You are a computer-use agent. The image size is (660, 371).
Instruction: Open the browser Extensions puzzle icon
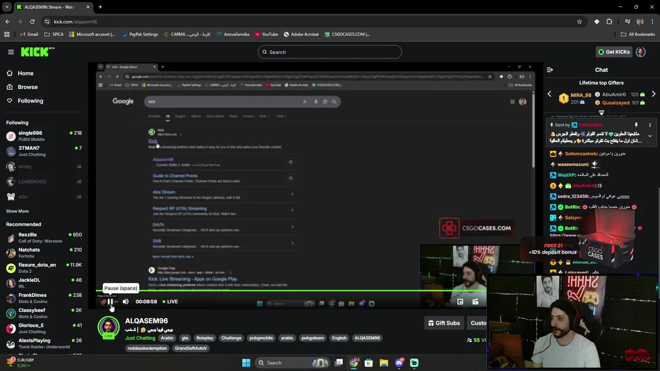pyautogui.click(x=609, y=22)
